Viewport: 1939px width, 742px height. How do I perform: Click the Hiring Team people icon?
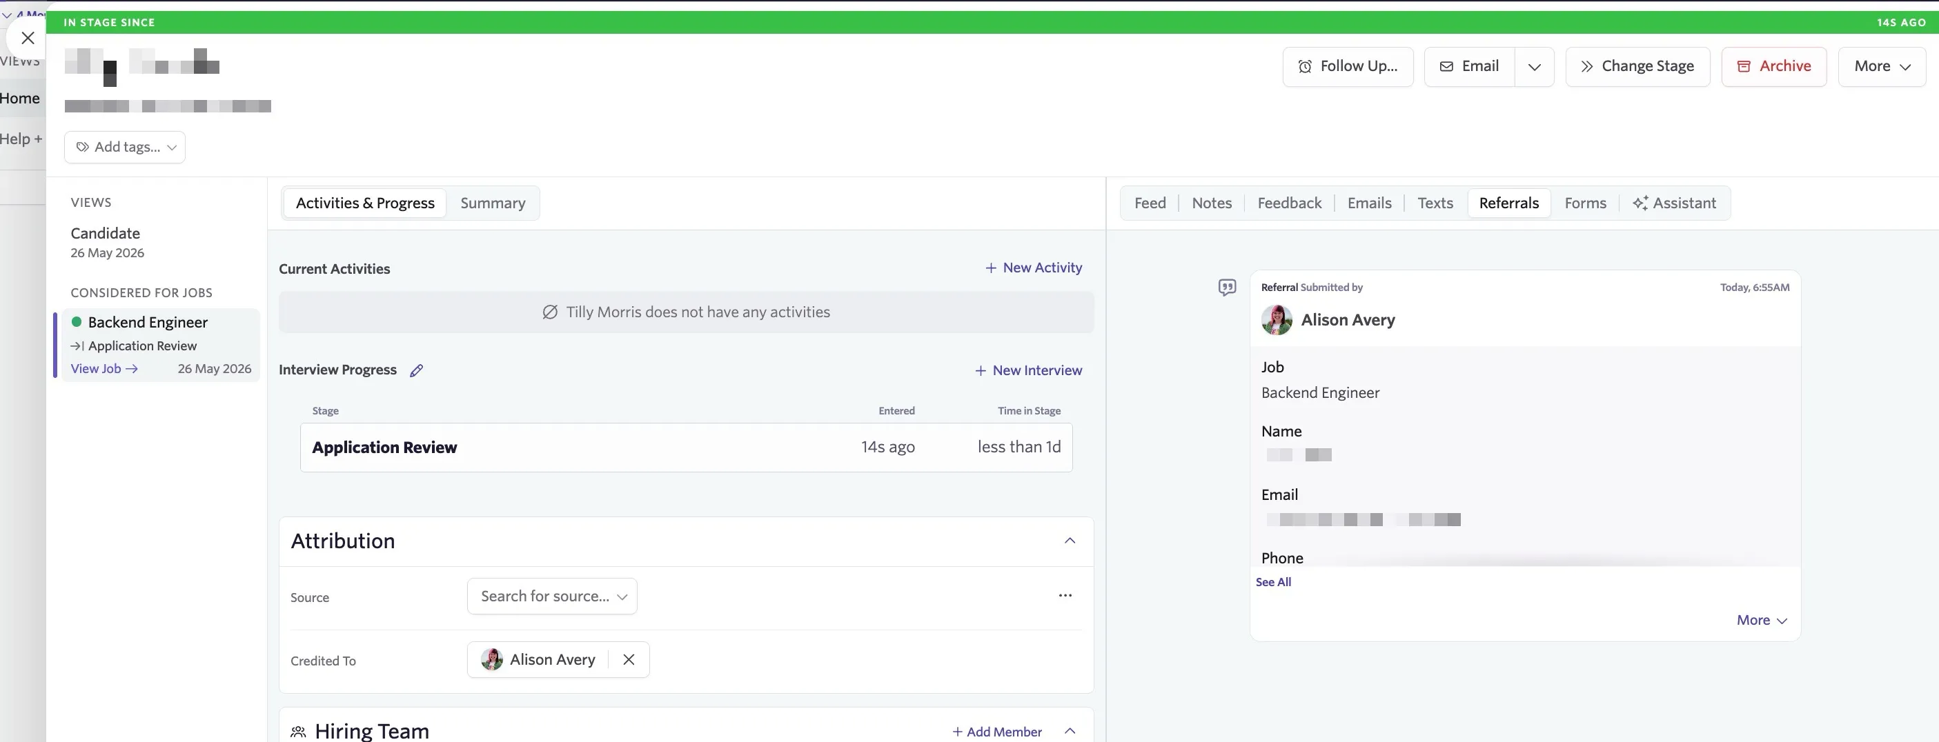(298, 732)
